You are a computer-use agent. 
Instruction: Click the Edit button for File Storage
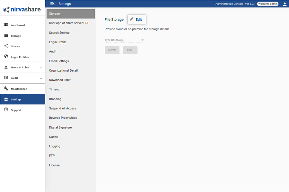[136, 19]
